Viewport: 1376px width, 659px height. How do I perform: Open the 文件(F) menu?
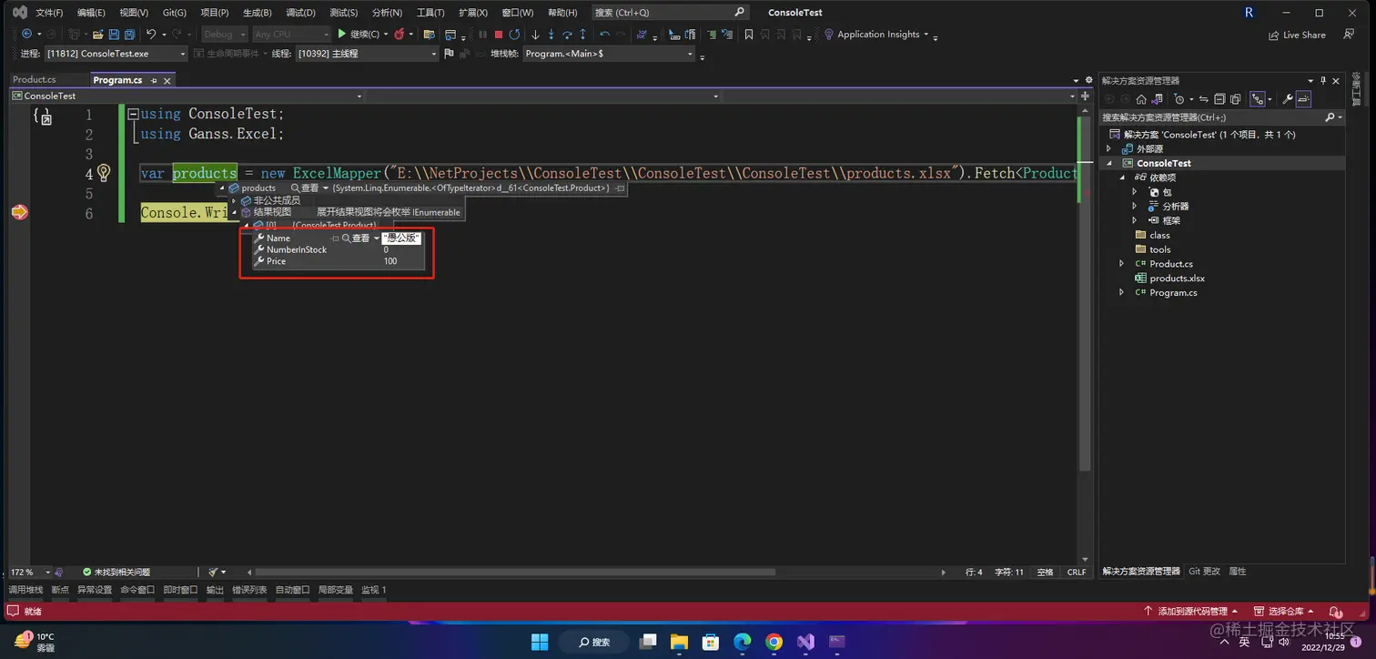coord(49,13)
